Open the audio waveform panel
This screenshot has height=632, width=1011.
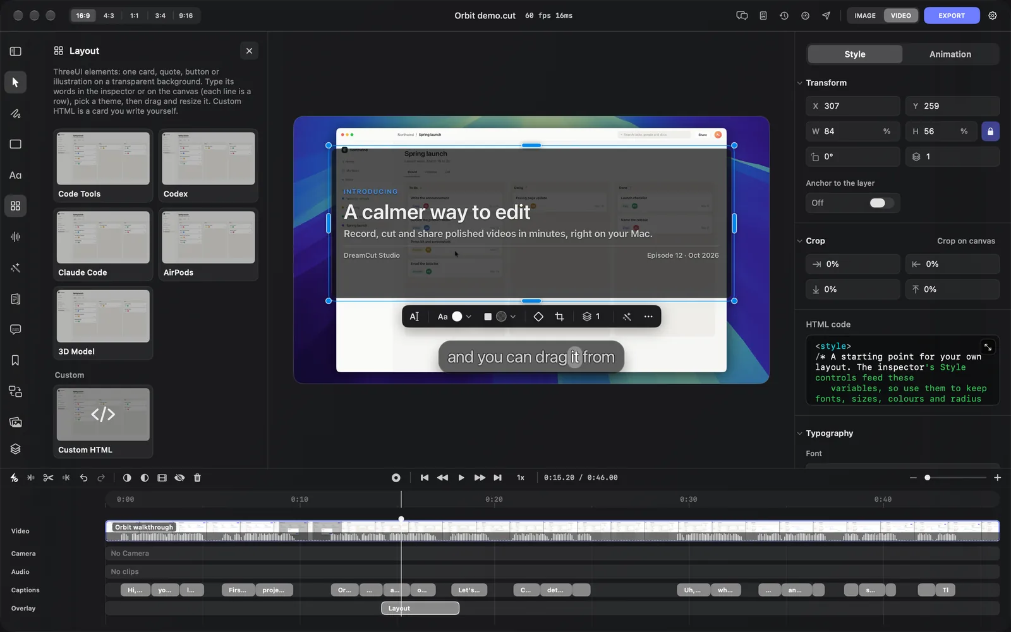pos(15,237)
